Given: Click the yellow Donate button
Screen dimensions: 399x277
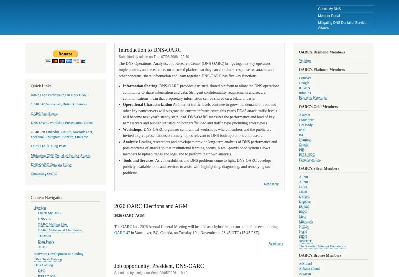Looking at the screenshot, I should 65,54.
